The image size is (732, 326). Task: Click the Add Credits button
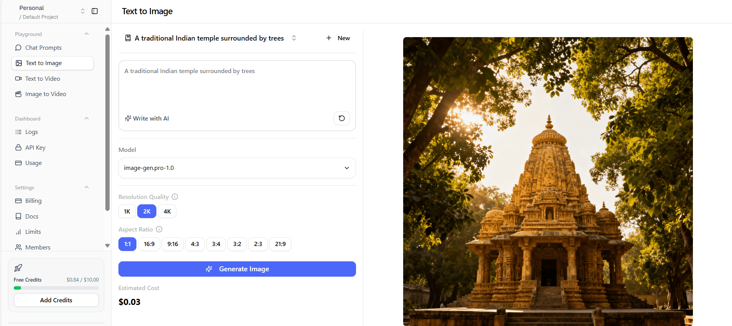click(56, 300)
